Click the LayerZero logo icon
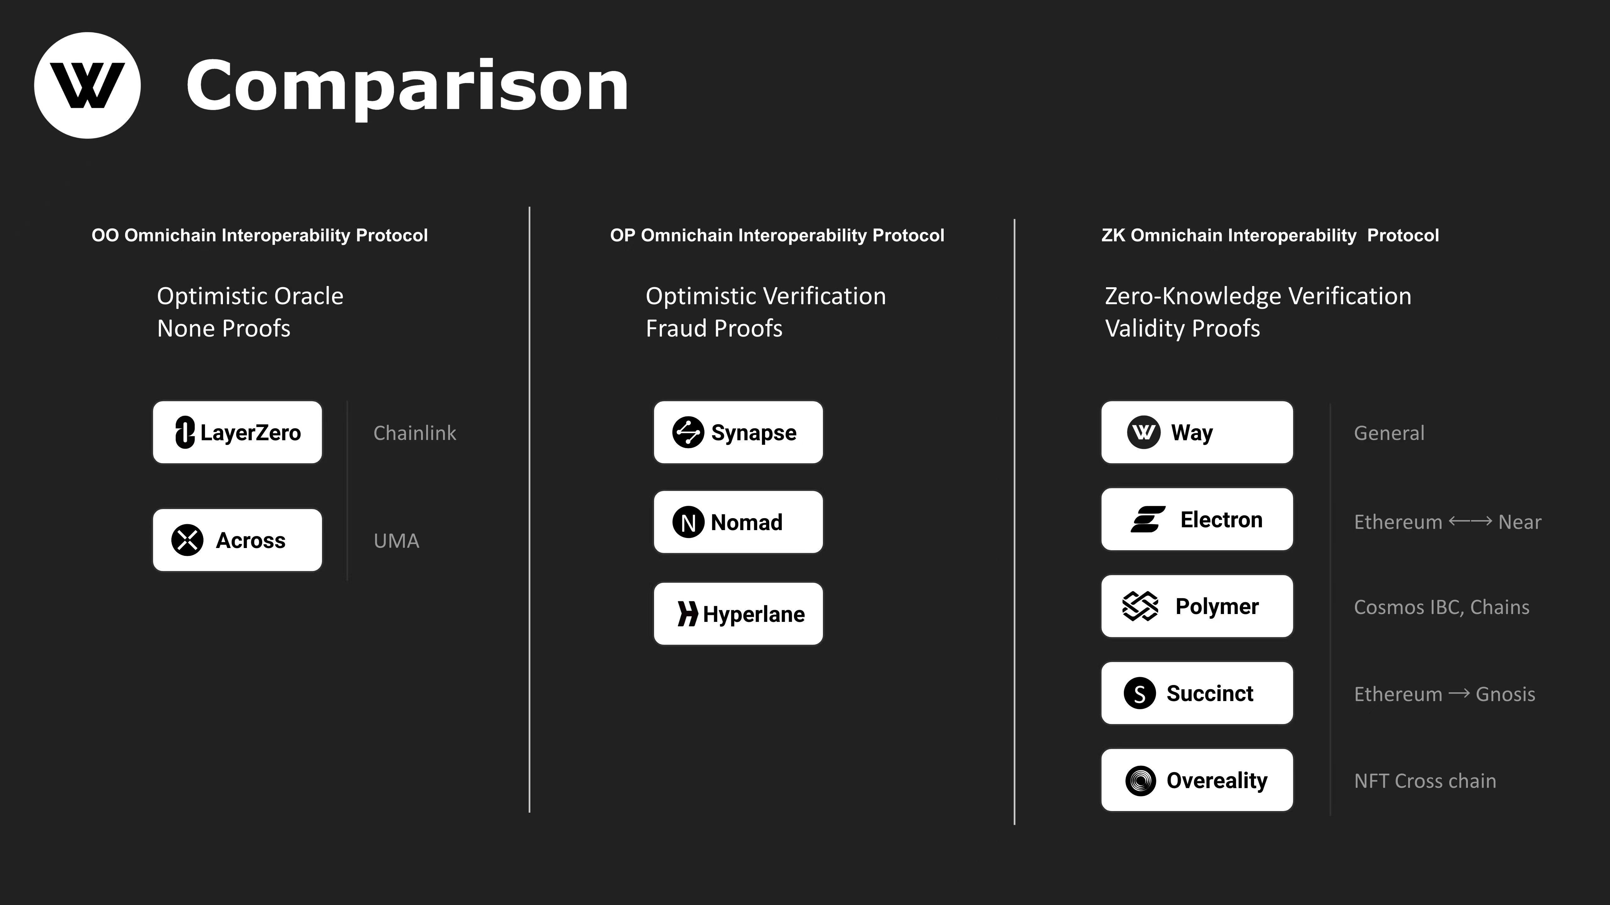The height and width of the screenshot is (905, 1610). [x=184, y=432]
